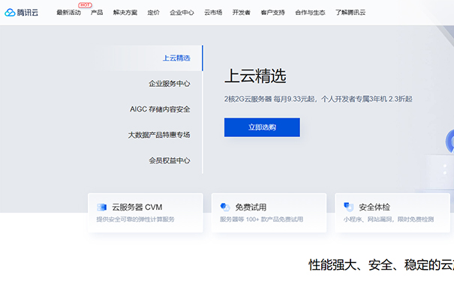This screenshot has width=454, height=281.
Task: Open the 客户支持 menu
Action: (x=272, y=13)
